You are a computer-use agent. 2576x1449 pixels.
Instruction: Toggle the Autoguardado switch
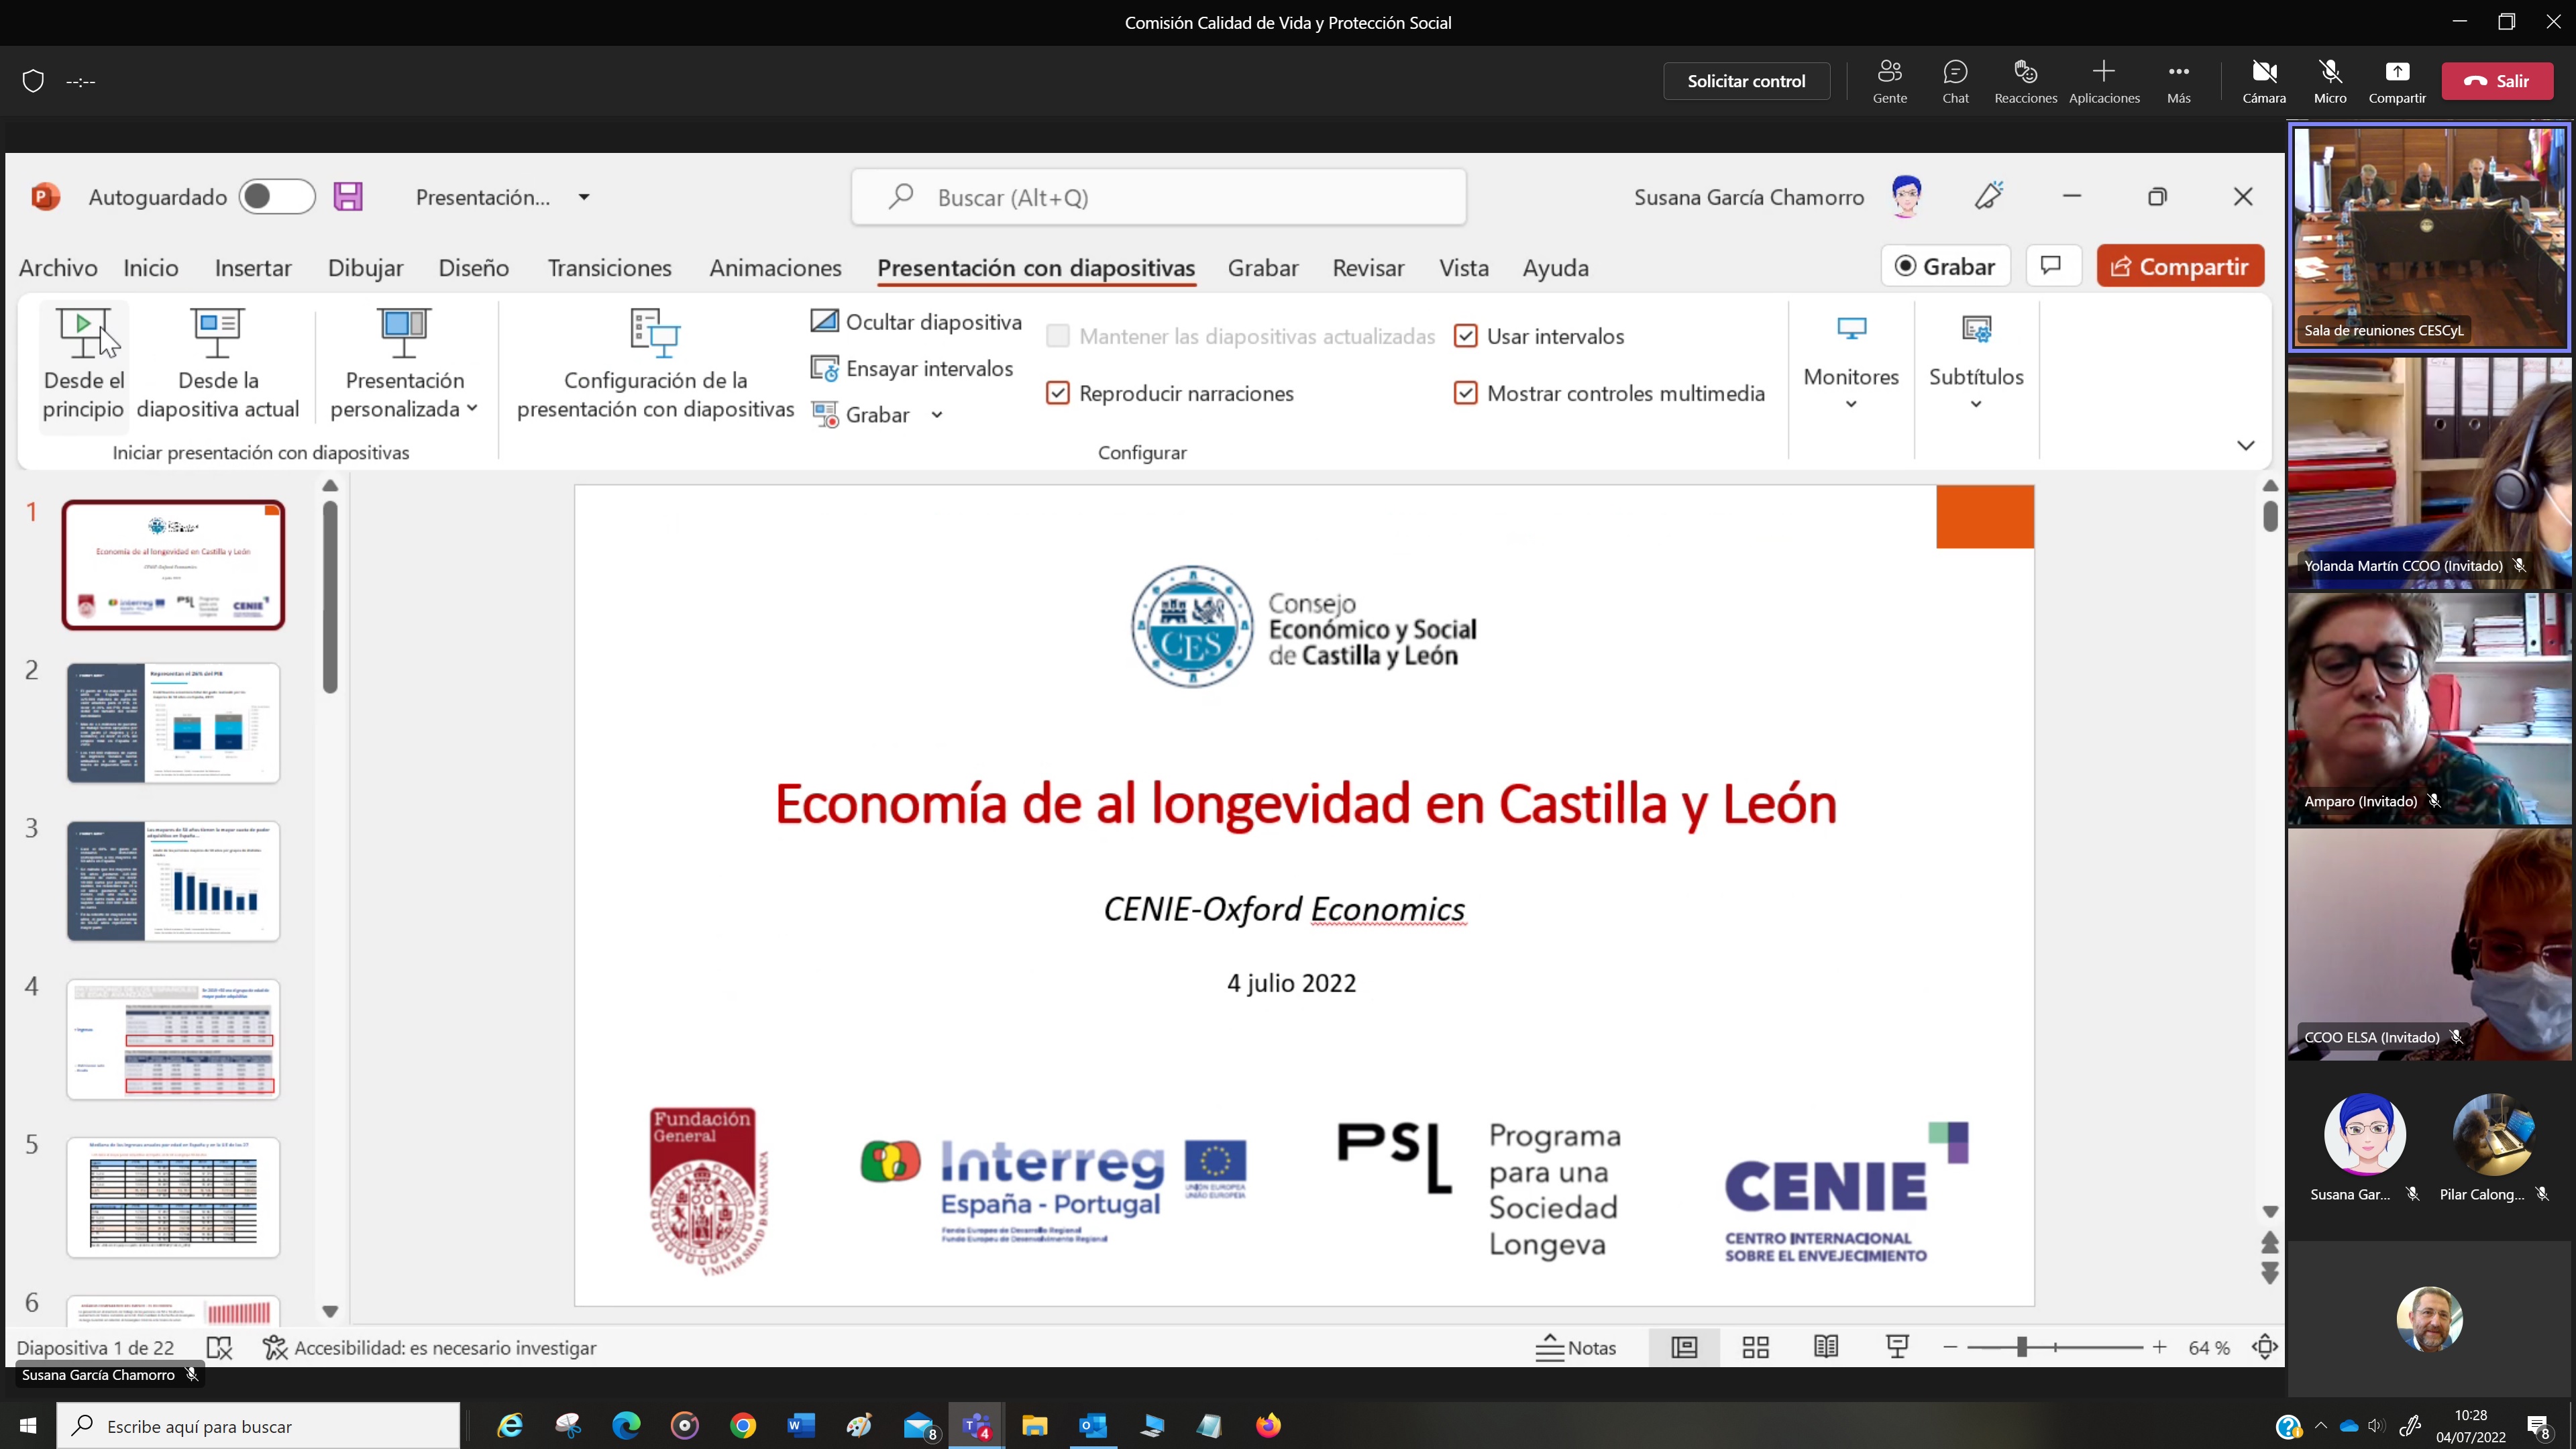(277, 197)
